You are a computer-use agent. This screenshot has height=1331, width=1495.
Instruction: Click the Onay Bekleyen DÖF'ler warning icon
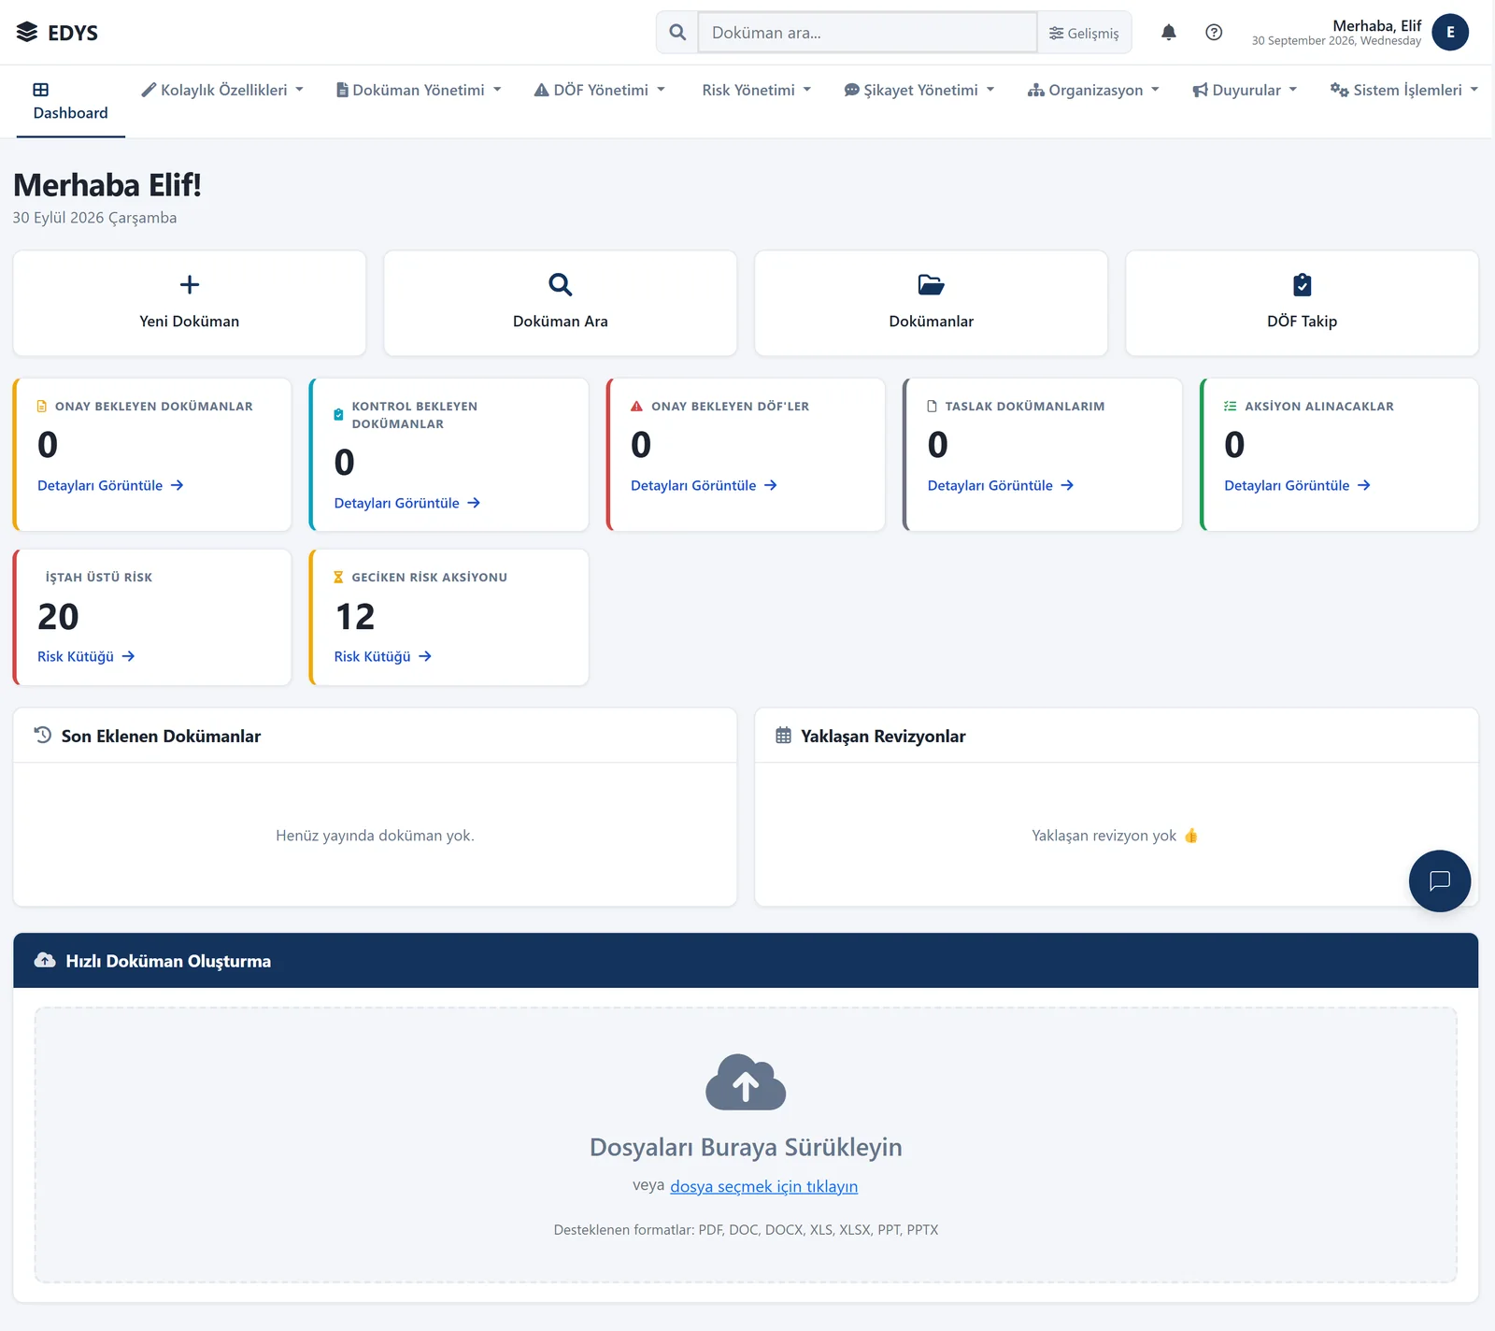click(636, 407)
